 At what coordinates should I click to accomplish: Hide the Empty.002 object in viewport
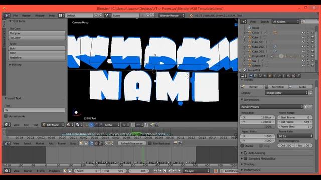coord(303,56)
